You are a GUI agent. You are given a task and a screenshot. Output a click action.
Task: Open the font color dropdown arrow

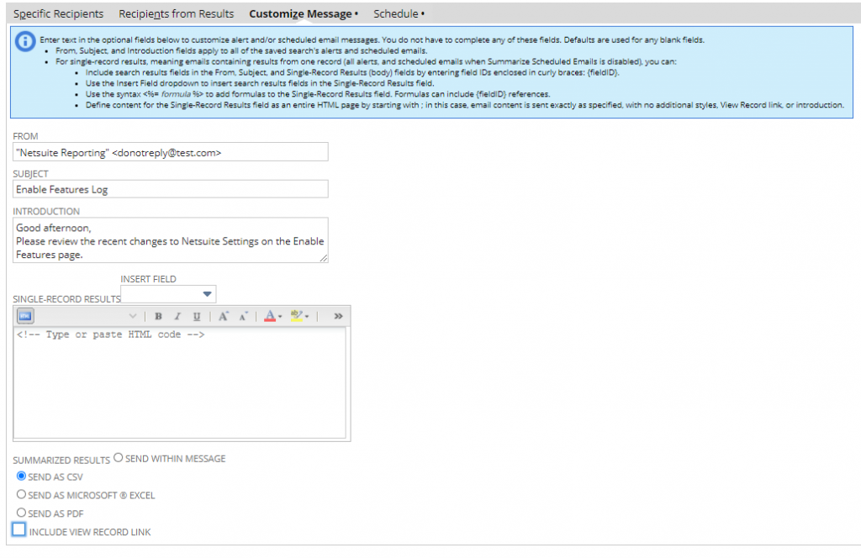tap(280, 317)
